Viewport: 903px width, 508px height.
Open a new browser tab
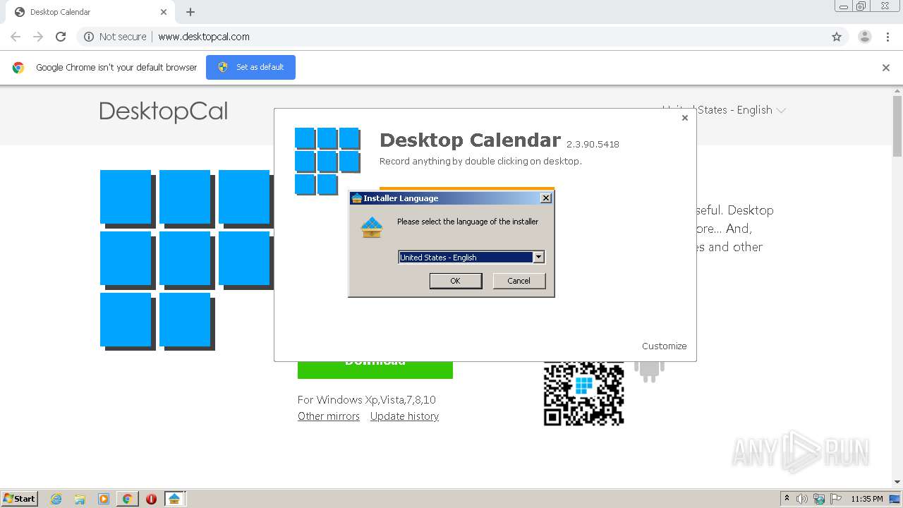190,12
